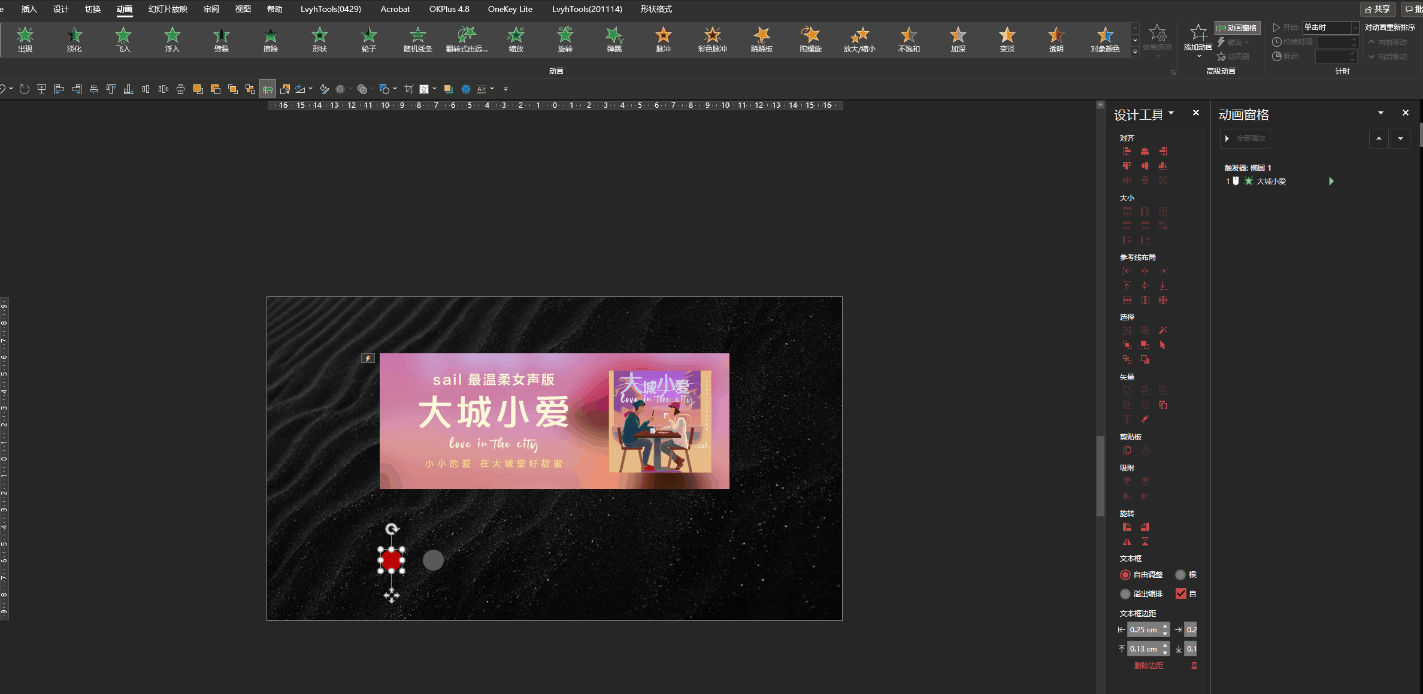This screenshot has height=694, width=1423.
Task: Apply the 跷跷板 (Teeter) emphasis animation
Action: coord(762,40)
